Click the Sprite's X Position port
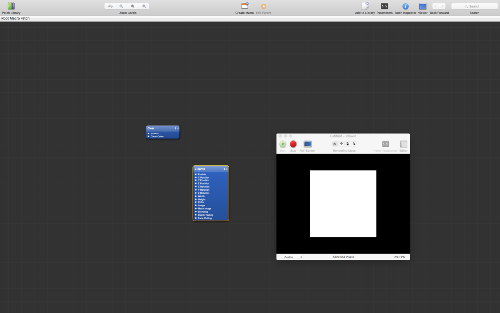The image size is (500, 313). (x=196, y=177)
